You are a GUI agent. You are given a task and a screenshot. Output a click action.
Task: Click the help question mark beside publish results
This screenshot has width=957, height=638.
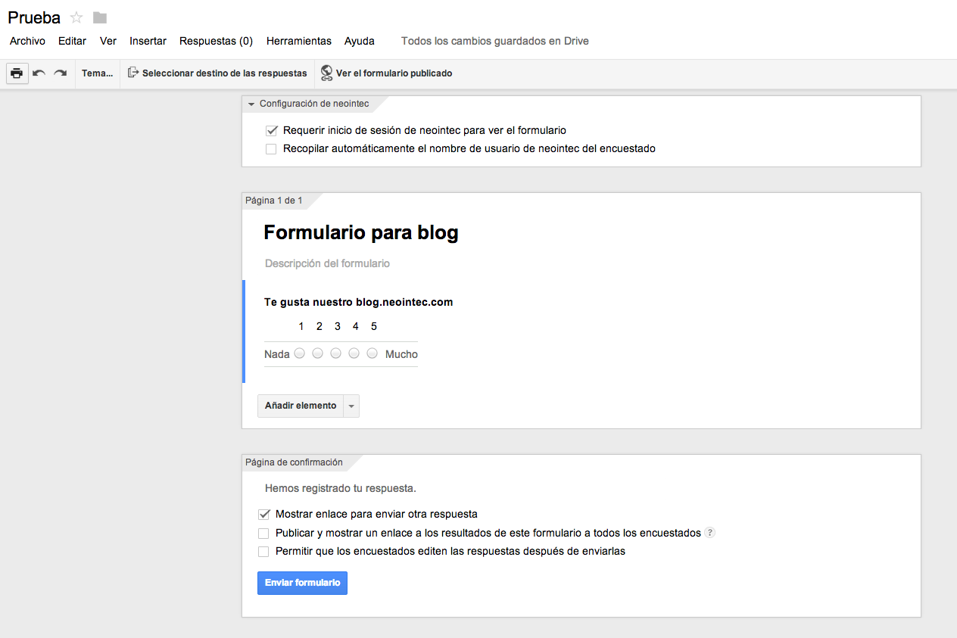[x=709, y=533]
